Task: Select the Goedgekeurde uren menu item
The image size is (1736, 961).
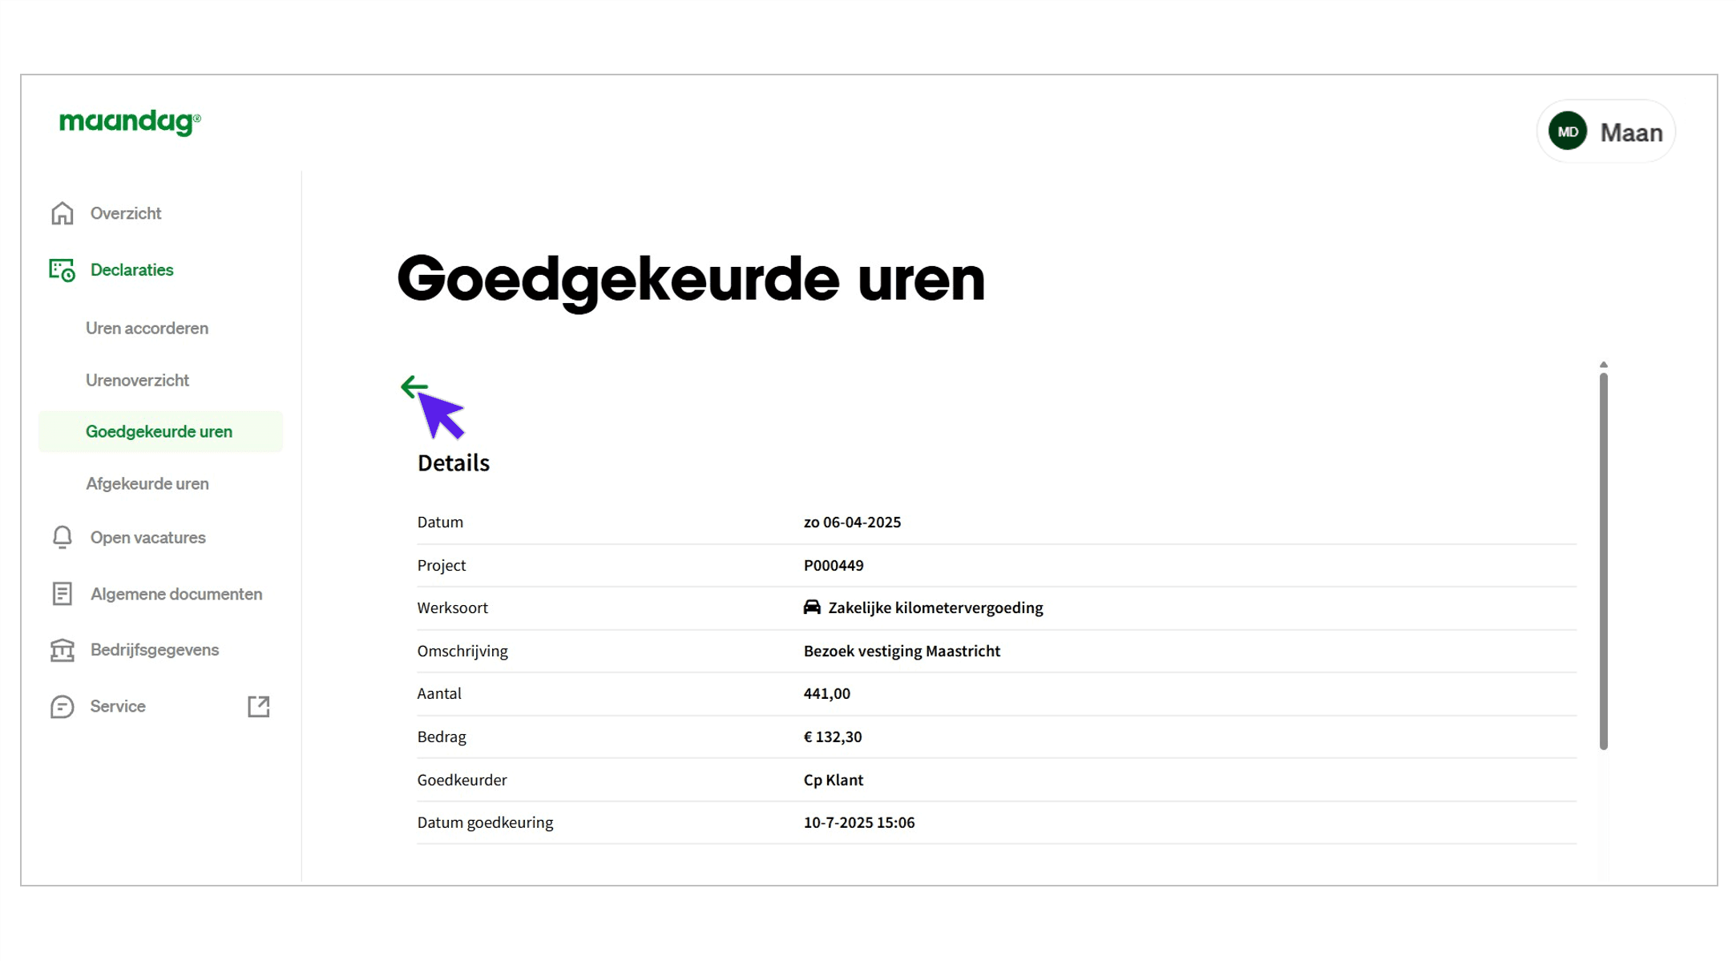Action: click(159, 430)
